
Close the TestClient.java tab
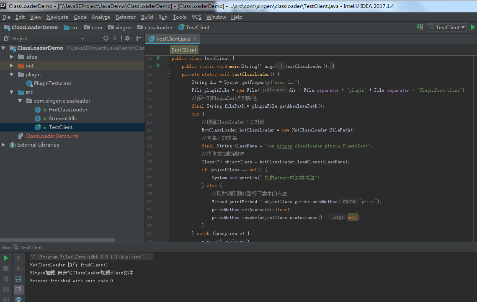coord(195,39)
